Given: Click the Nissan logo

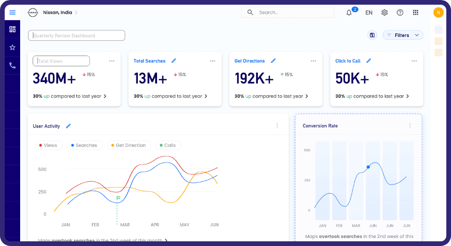Looking at the screenshot, I should click(x=33, y=12).
